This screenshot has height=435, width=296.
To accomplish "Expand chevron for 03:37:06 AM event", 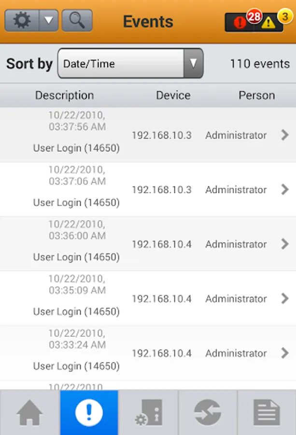I will click(285, 189).
